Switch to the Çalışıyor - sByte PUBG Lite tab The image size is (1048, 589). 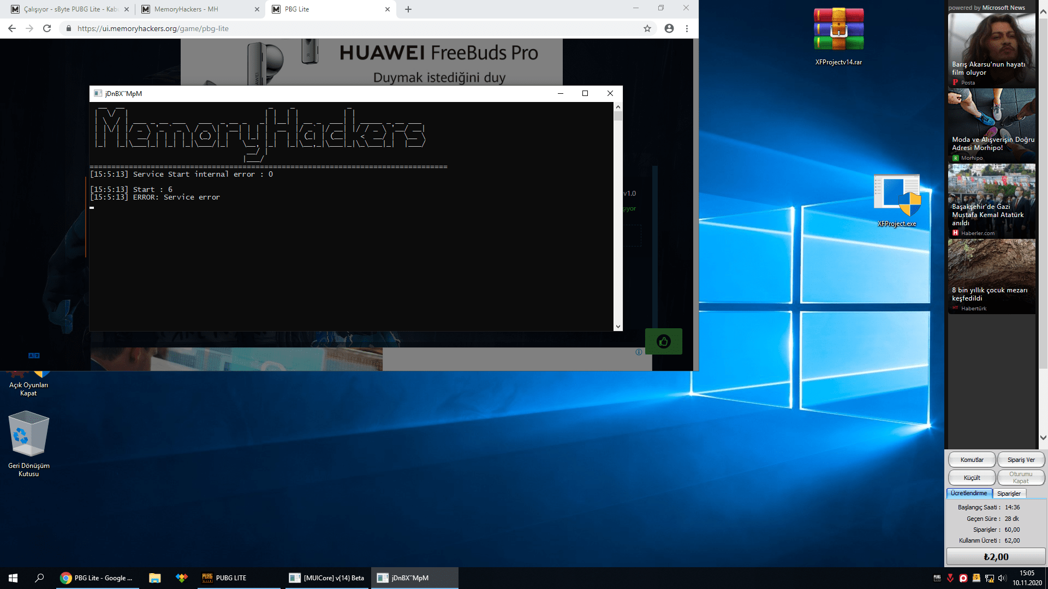click(x=71, y=9)
